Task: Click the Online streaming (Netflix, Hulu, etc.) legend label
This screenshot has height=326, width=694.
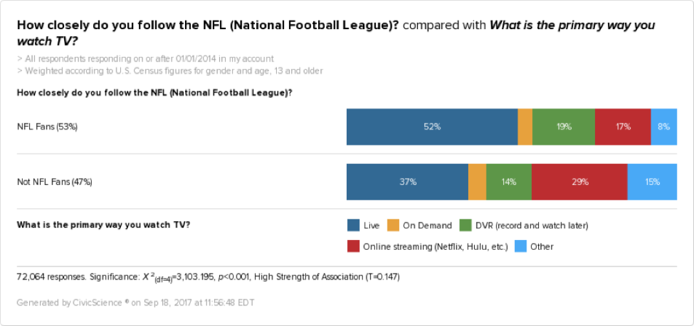Action: coord(435,246)
